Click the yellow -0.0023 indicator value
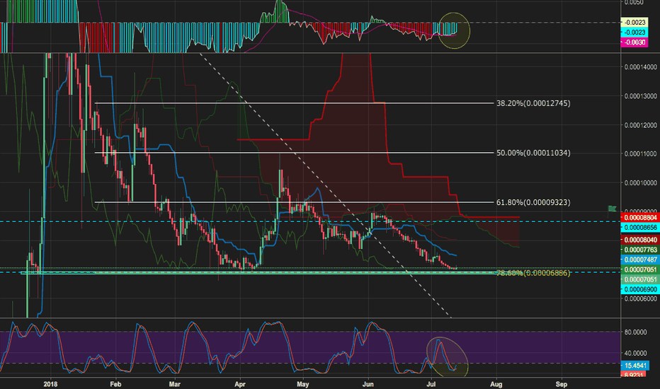Image resolution: width=660 pixels, height=389 pixels. point(634,23)
